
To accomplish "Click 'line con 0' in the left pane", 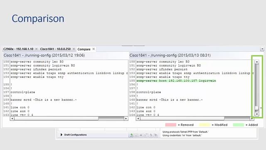I will (20, 107).
